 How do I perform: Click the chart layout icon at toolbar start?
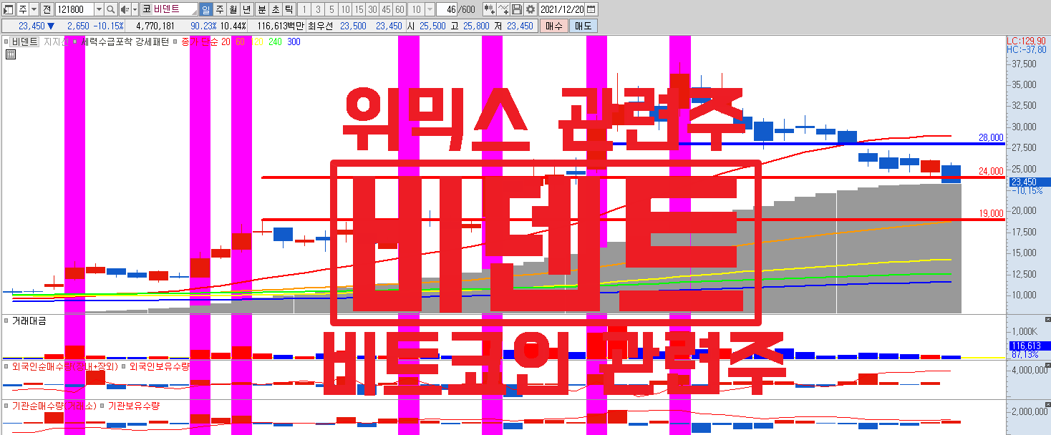click(9, 9)
